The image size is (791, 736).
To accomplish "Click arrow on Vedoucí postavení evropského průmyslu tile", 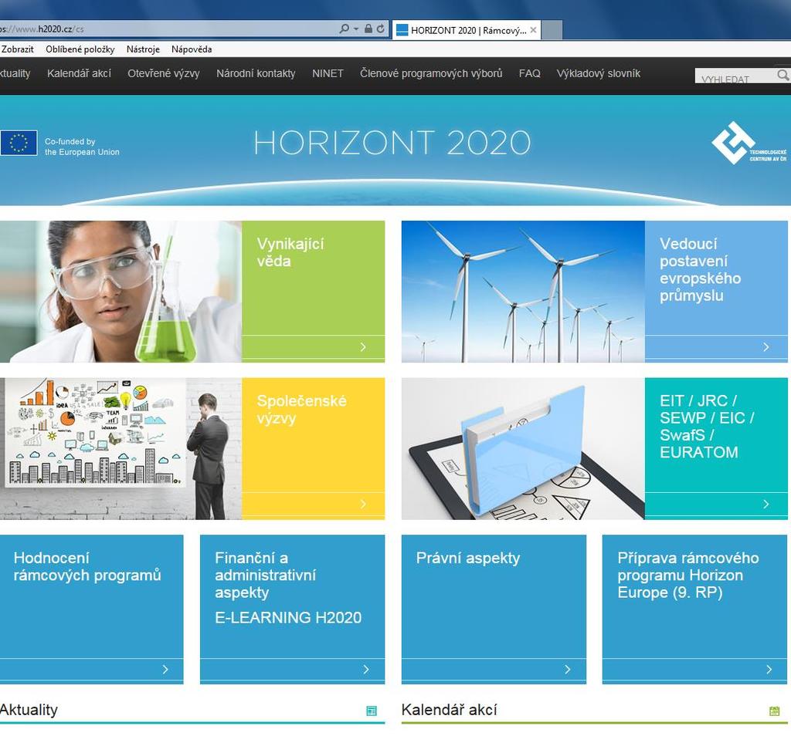I will coord(766,347).
